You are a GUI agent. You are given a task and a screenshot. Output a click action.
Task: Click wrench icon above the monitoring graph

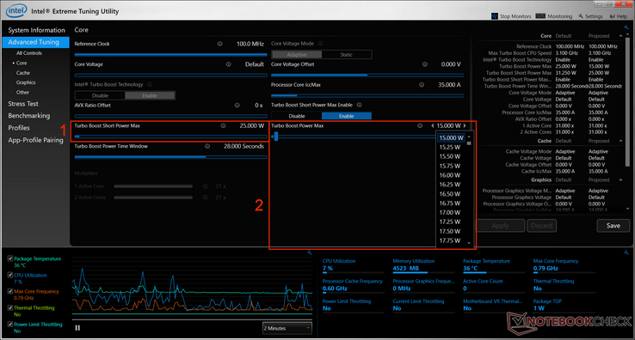click(310, 252)
